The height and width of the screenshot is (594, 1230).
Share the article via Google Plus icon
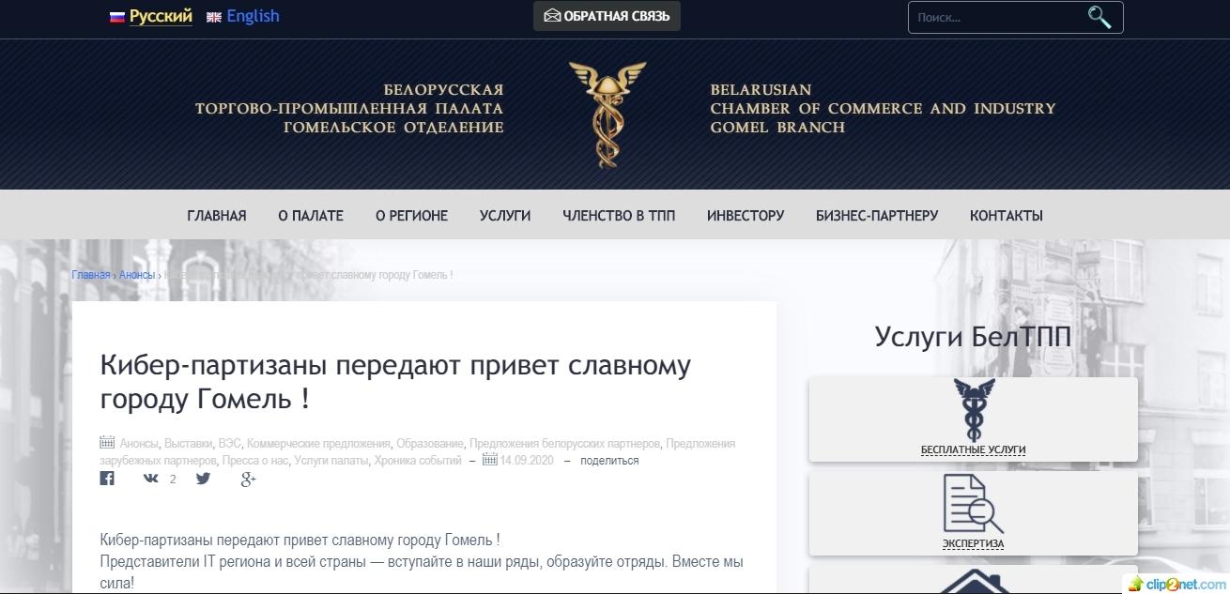tap(248, 480)
